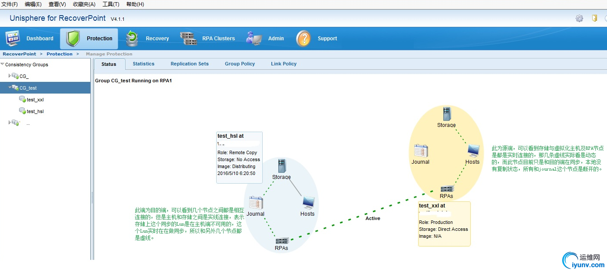This screenshot has height=272, width=607.
Task: Click the RPAs icon in remote copy
Action: 281,240
